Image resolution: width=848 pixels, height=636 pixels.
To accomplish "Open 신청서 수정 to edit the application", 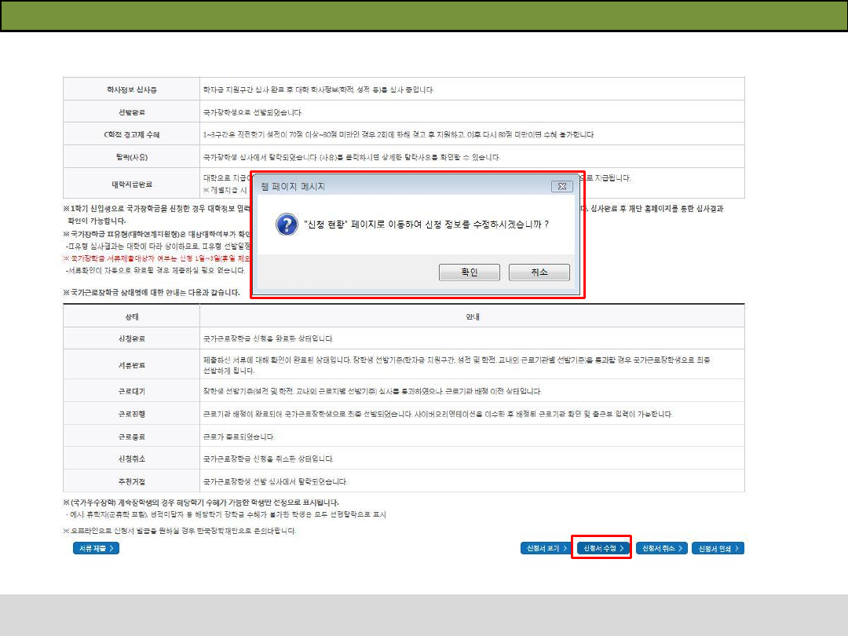I will coord(601,548).
